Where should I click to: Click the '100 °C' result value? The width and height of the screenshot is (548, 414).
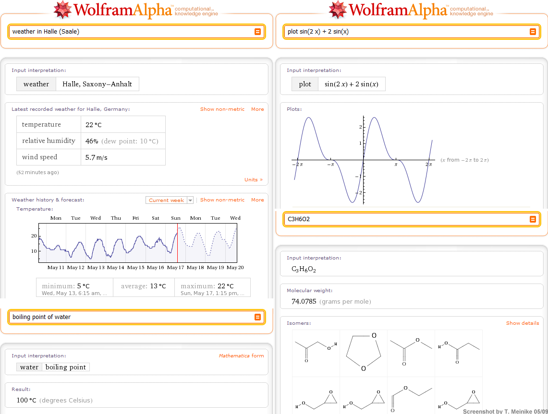[26, 401]
